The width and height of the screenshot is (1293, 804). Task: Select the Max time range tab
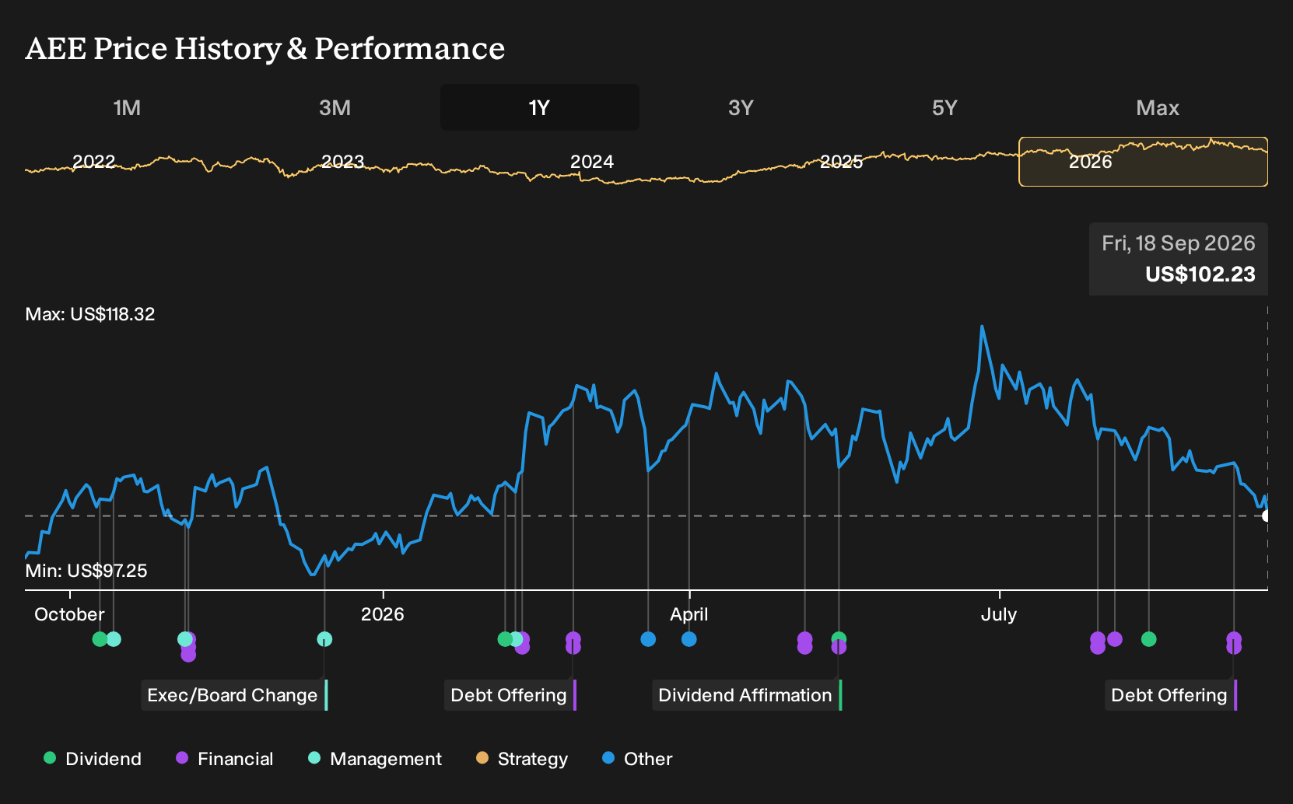1158,107
